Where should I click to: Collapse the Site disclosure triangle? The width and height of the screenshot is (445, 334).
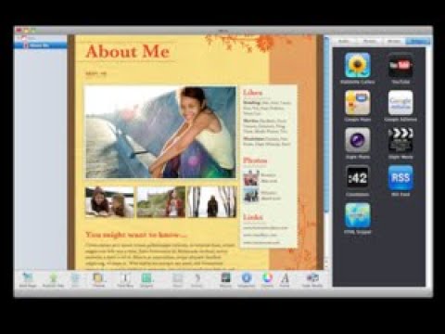tap(19, 38)
